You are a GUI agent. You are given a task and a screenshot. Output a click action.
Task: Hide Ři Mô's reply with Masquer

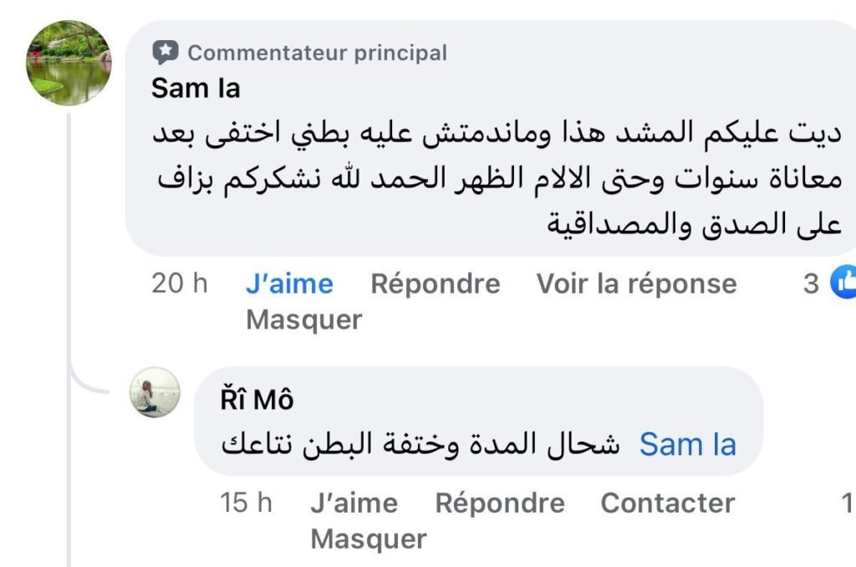point(368,539)
